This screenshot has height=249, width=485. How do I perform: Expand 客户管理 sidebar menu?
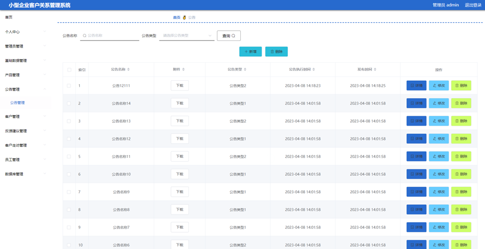coord(25,117)
